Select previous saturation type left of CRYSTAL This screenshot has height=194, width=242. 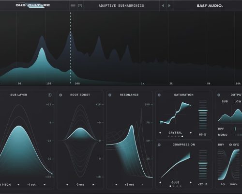160,132
